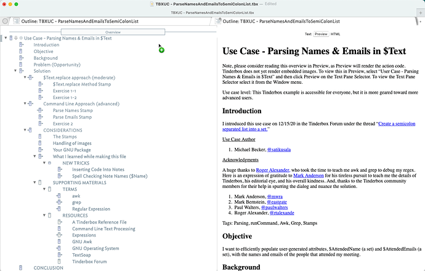Screen dimensions: 425x271
Task: Collapse the RESOURCES group
Action: point(44,216)
